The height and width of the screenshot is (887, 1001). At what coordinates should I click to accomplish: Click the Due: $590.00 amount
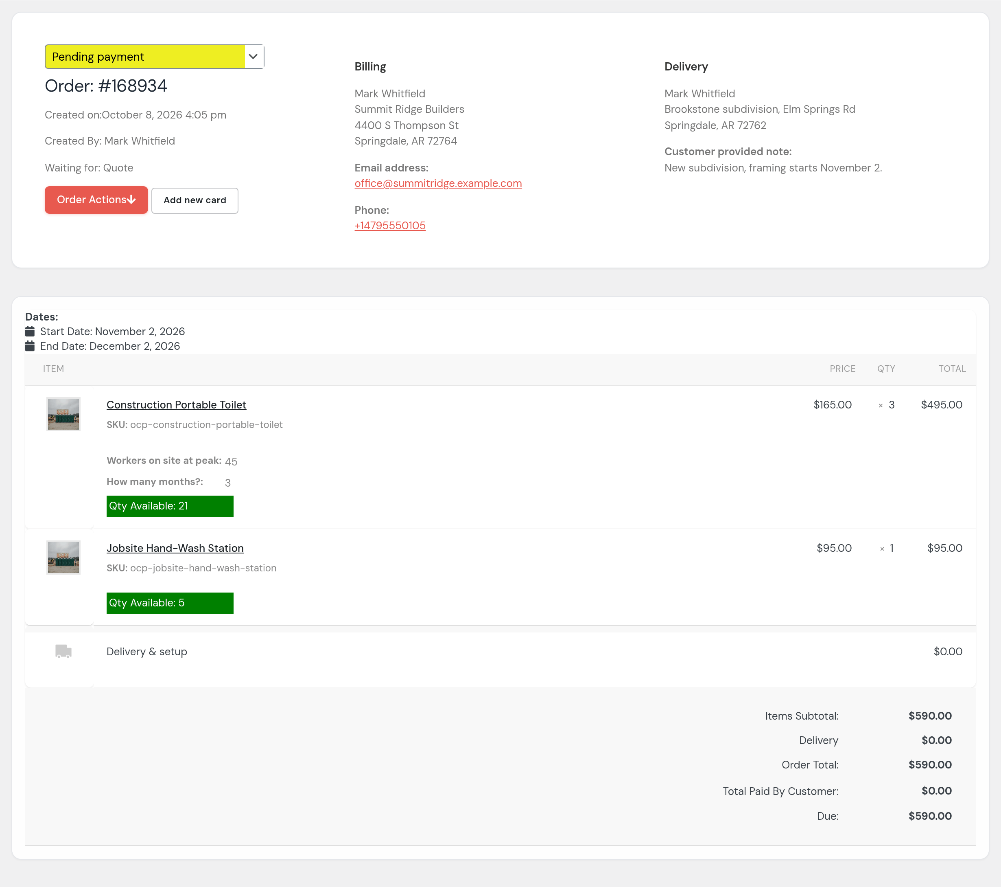tap(930, 816)
